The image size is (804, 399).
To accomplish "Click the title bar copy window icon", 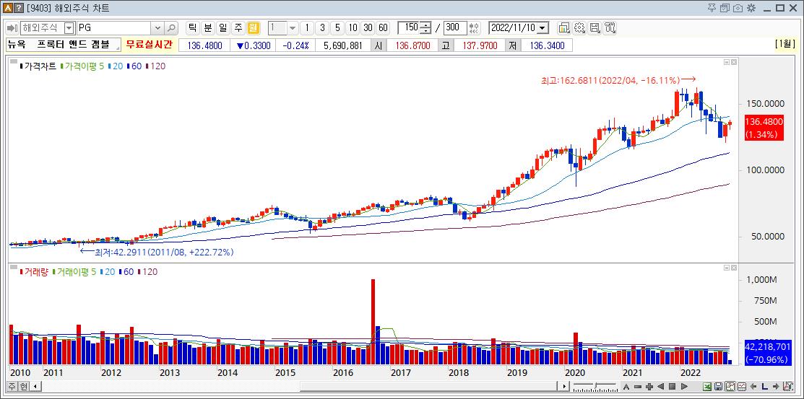I will coord(725,8).
